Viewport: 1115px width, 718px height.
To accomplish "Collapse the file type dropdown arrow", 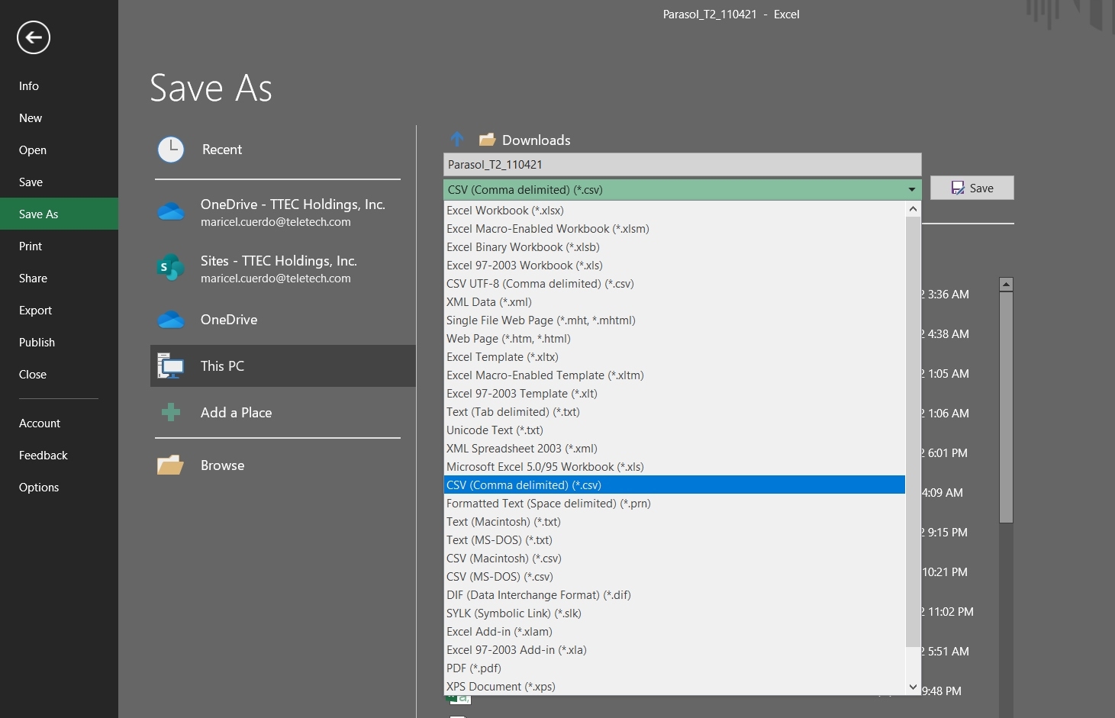I will (911, 189).
